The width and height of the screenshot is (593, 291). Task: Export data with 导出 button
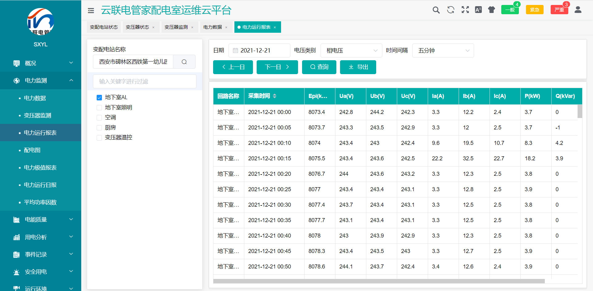pyautogui.click(x=358, y=67)
